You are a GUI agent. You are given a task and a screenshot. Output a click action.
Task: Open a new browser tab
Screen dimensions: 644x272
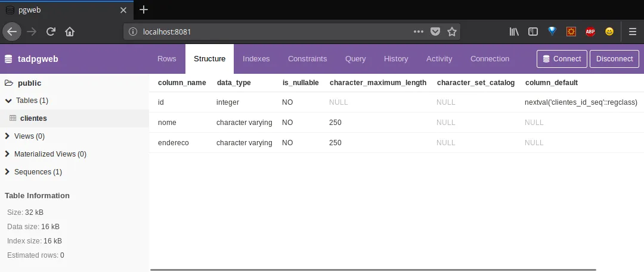coord(144,10)
